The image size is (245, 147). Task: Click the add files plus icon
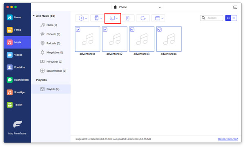tap(81, 18)
